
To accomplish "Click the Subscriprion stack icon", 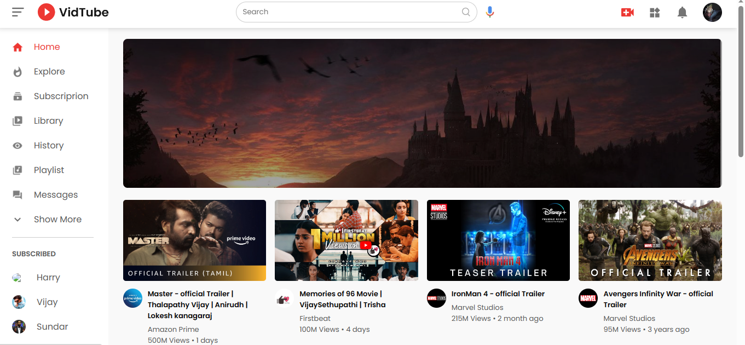I will point(18,96).
